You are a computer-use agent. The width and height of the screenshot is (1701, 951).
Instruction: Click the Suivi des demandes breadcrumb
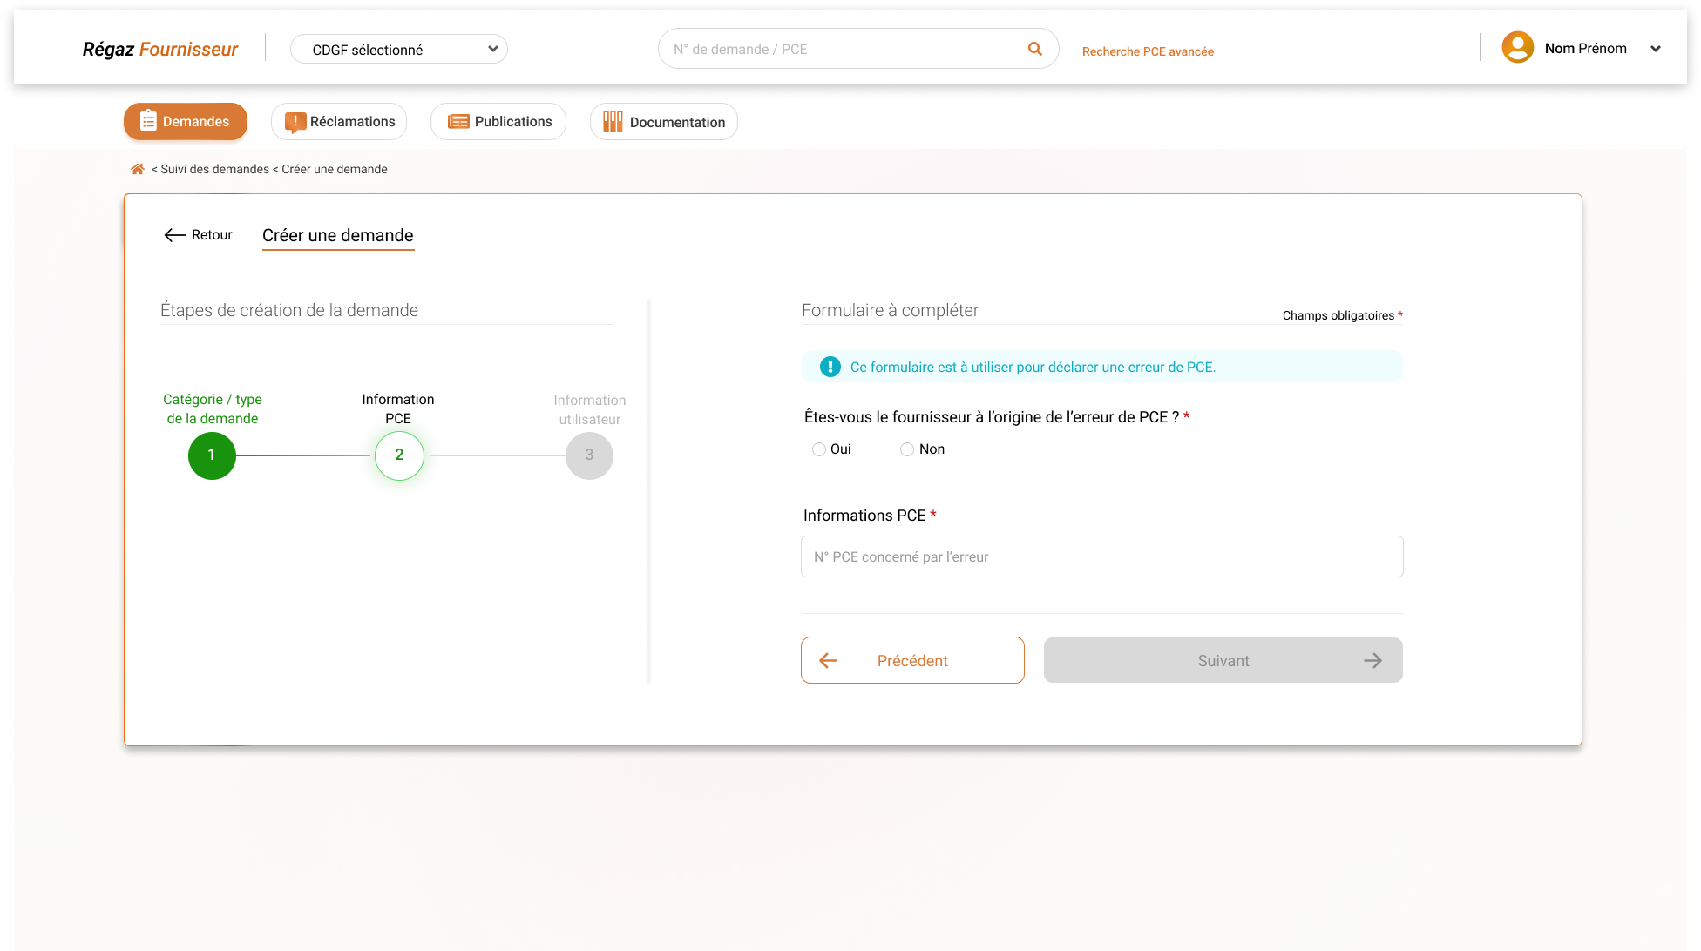214,169
